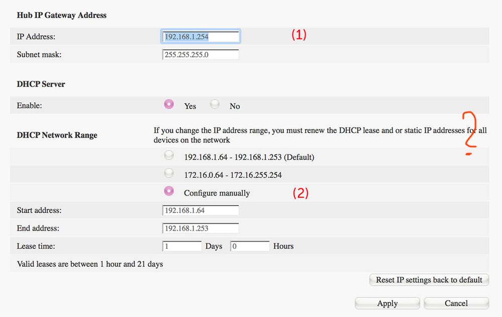Click the lease time Days field

point(181,247)
